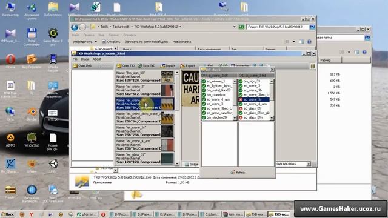Select ec_wtower_1 in DFF list
388x218 pixels.
(217, 81)
